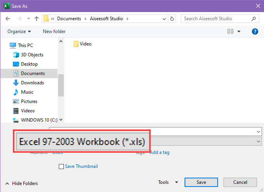Select Documents in the address path
The width and height of the screenshot is (264, 192).
pos(69,19)
